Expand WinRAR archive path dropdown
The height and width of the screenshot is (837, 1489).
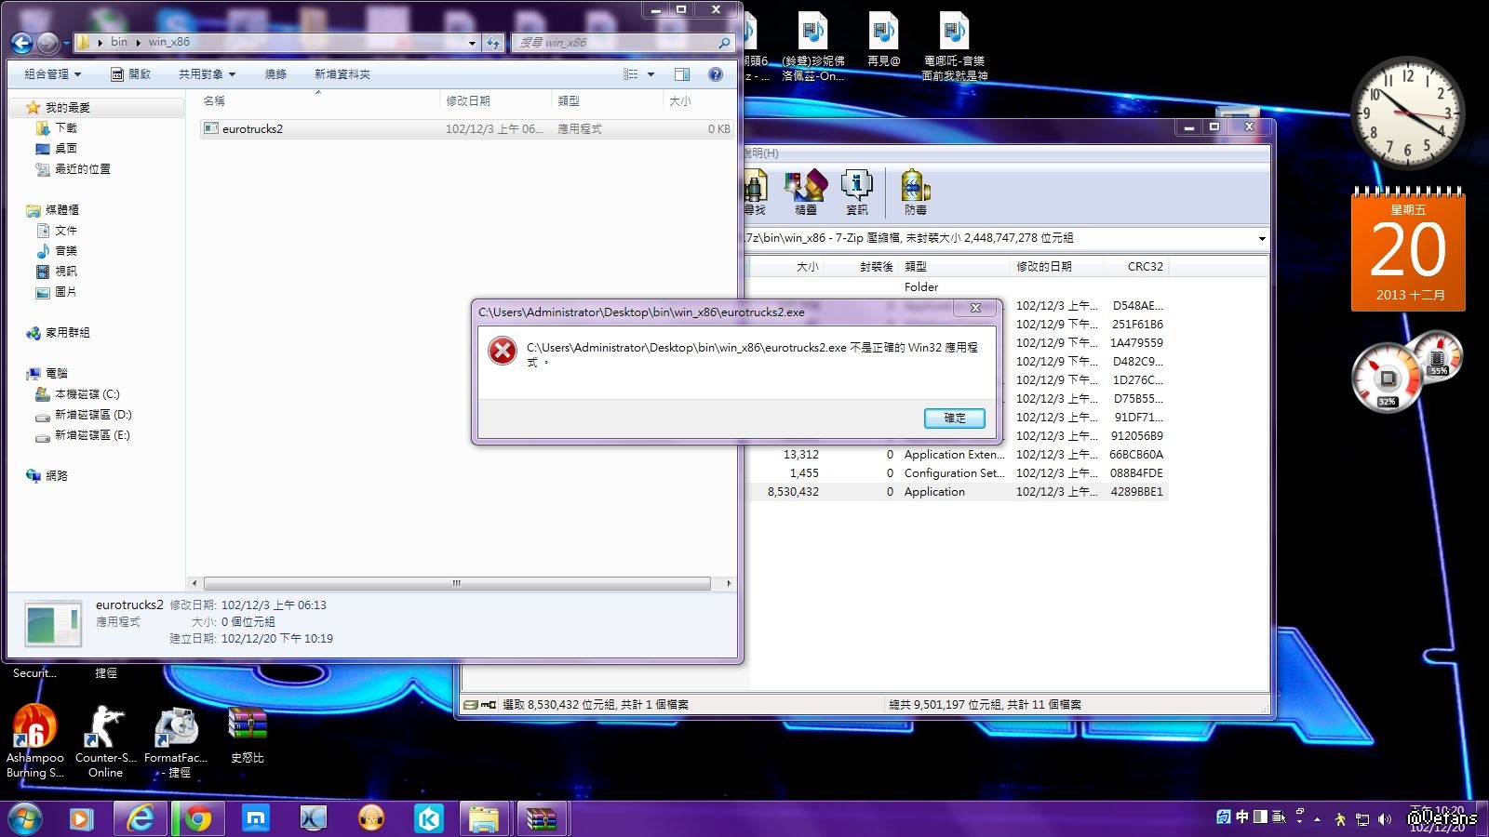[1261, 239]
